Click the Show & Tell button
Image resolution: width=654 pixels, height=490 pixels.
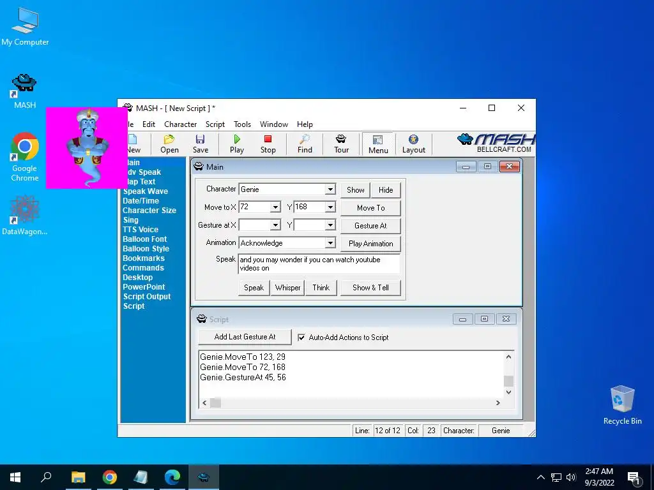(x=370, y=288)
